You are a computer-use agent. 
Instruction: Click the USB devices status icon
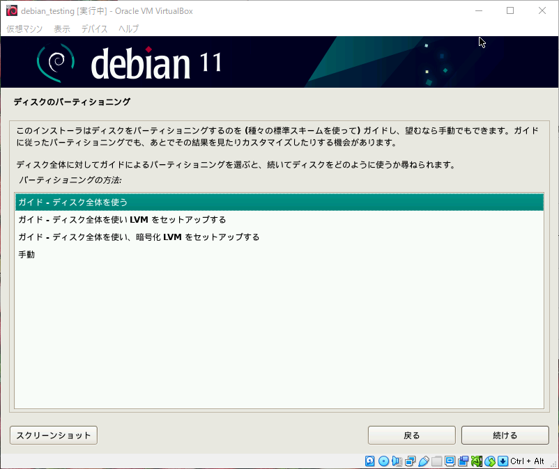coord(424,461)
